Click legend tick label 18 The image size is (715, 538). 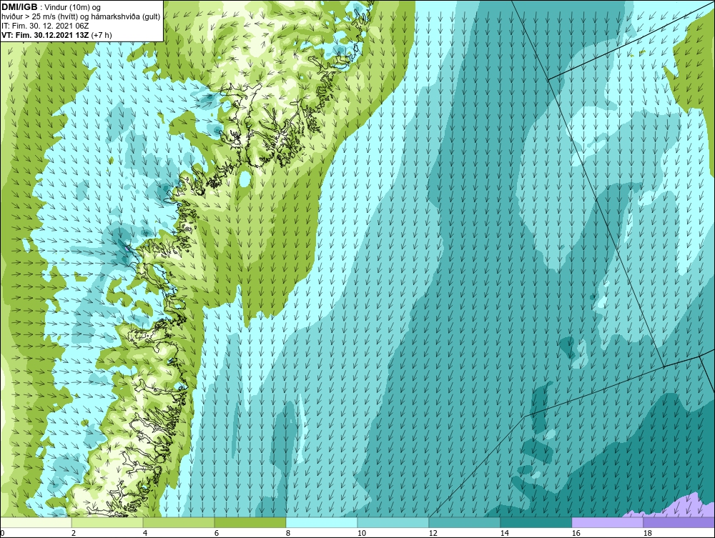648,533
